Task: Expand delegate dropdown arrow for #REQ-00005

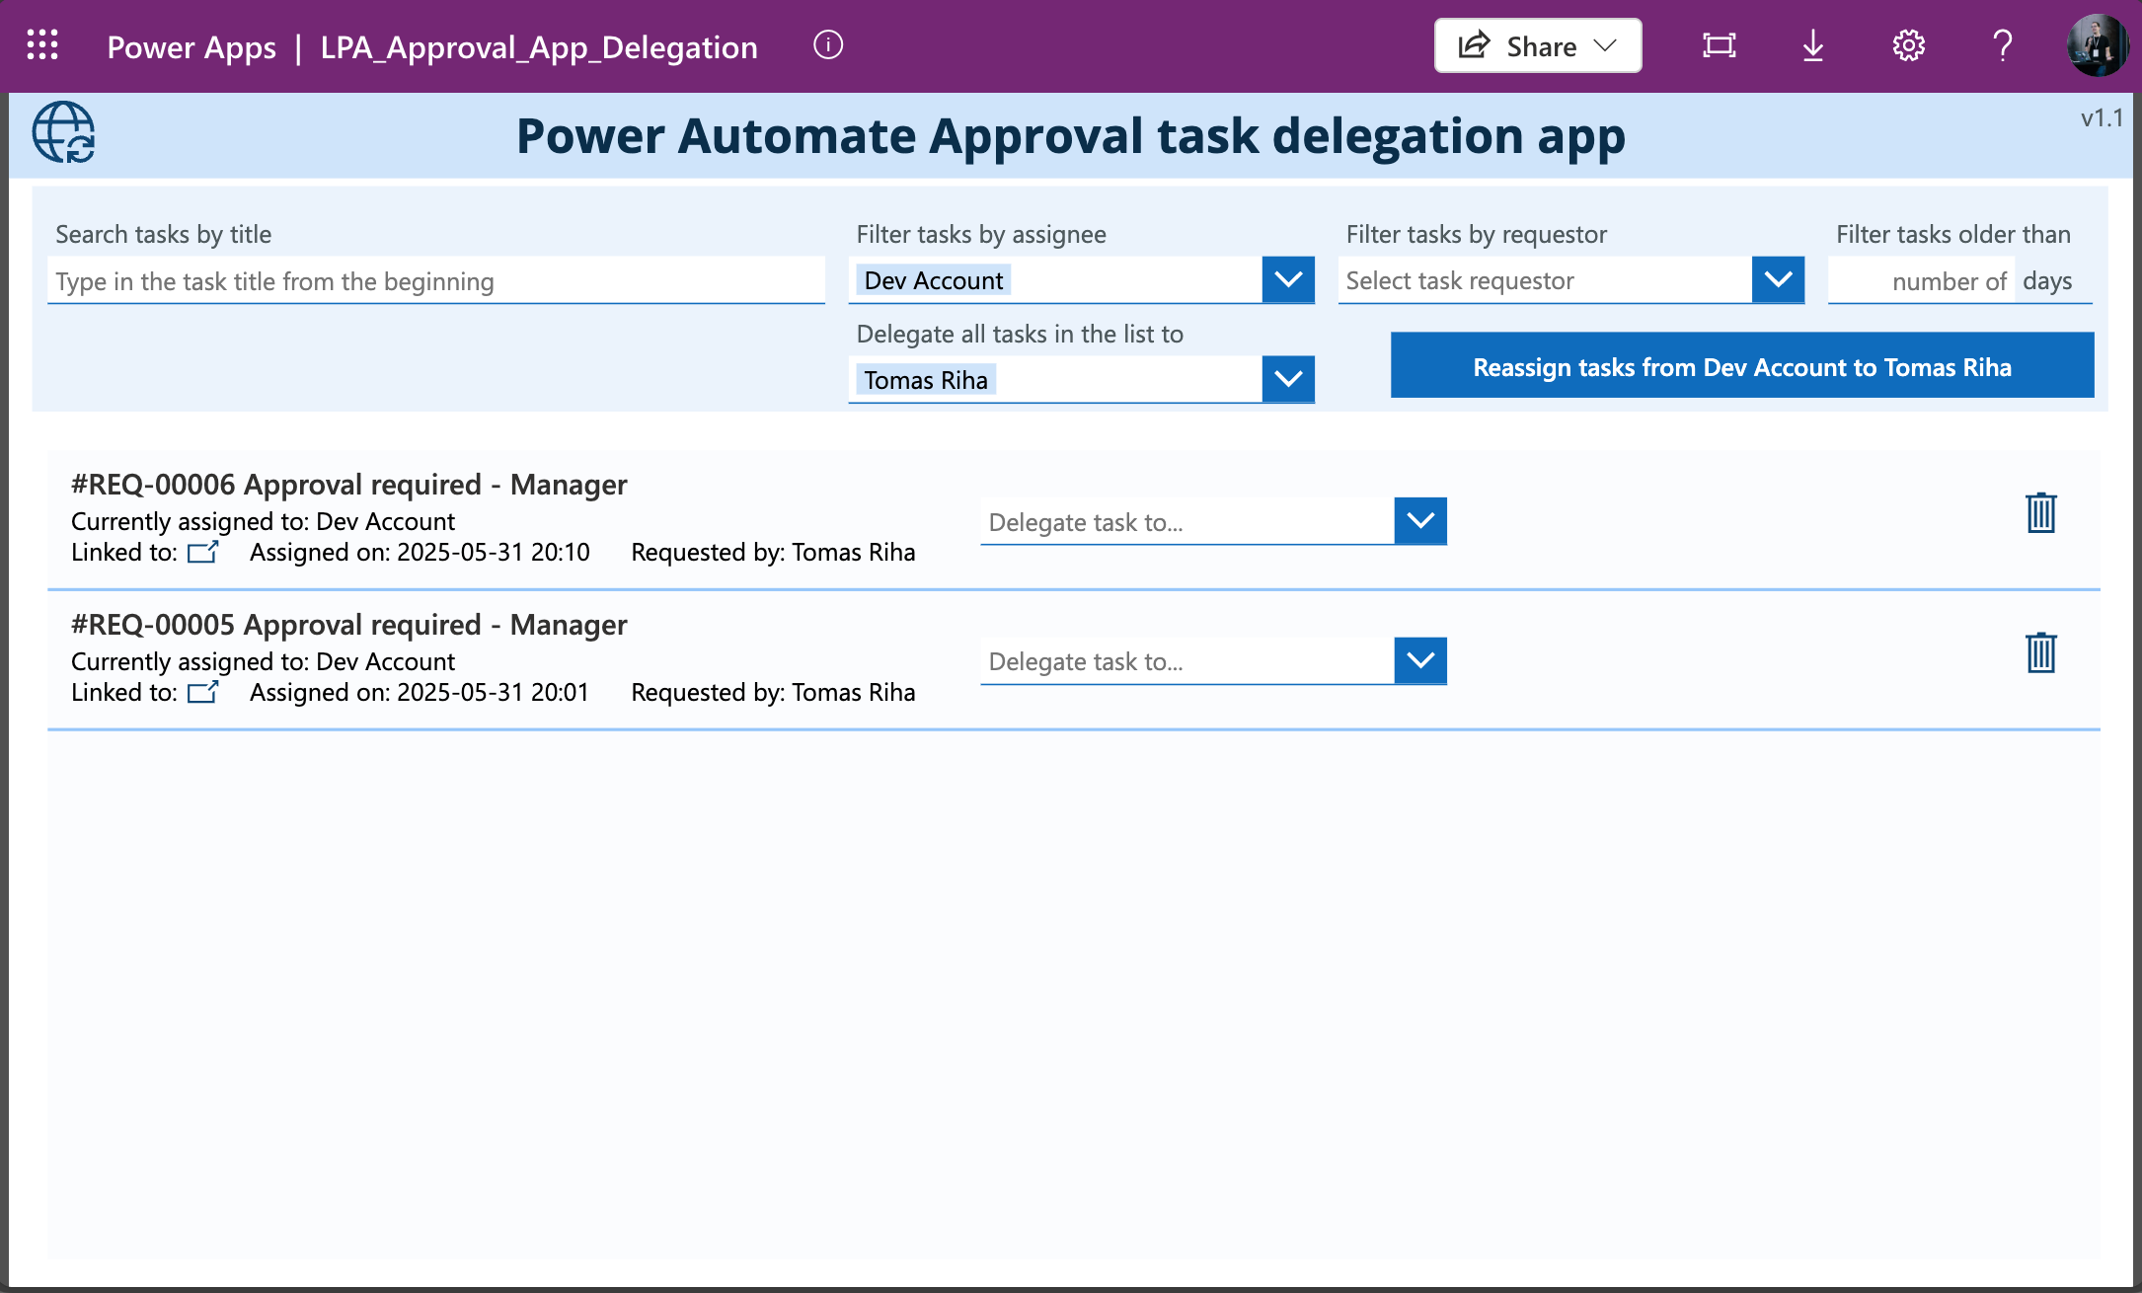Action: 1420,661
